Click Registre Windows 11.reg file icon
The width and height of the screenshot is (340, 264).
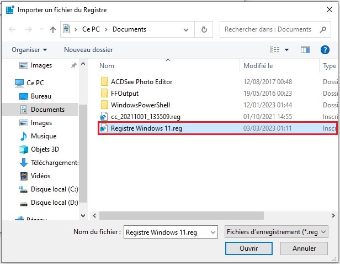[x=104, y=128]
